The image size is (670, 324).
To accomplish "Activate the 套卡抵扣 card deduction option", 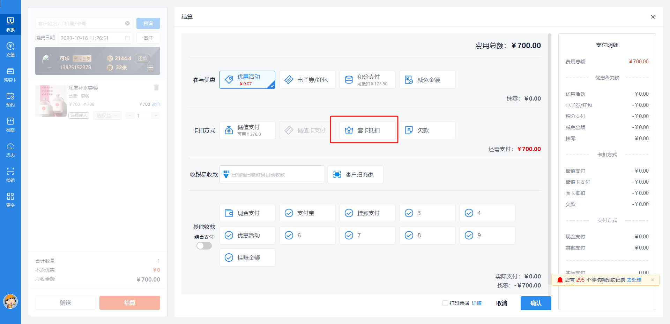I will click(x=367, y=130).
